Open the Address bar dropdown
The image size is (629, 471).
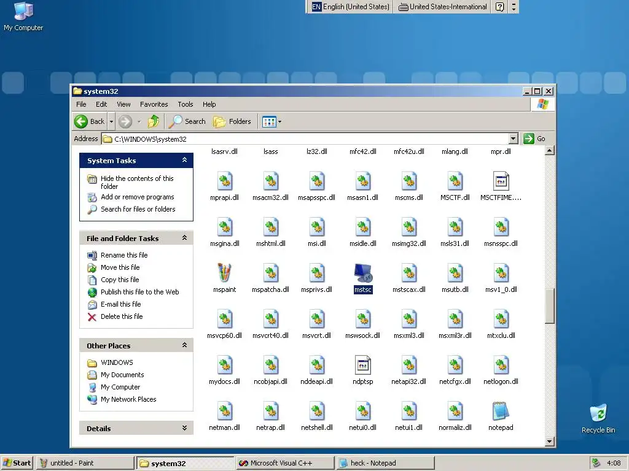513,139
